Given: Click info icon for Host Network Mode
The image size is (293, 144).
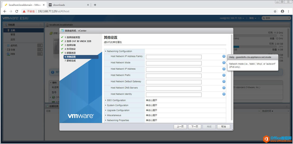Looking at the screenshot, I should [224, 63].
